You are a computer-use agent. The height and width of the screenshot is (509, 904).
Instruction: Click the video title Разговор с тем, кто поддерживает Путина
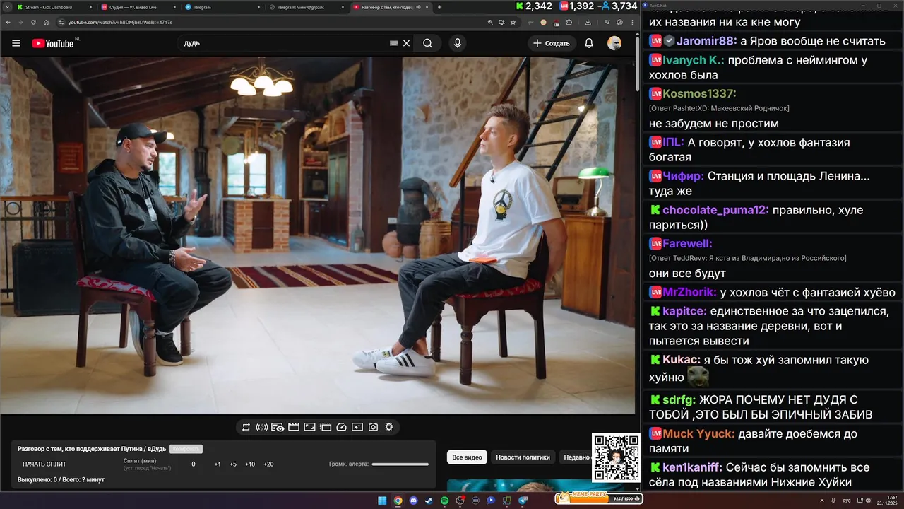coord(92,449)
